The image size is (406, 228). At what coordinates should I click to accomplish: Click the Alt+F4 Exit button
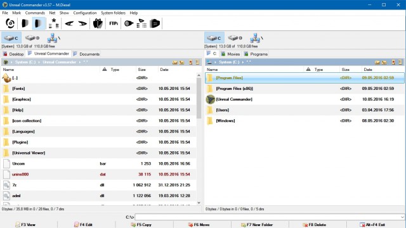pos(372,225)
